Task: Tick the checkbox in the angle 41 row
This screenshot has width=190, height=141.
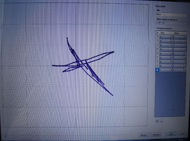Action: [158, 53]
